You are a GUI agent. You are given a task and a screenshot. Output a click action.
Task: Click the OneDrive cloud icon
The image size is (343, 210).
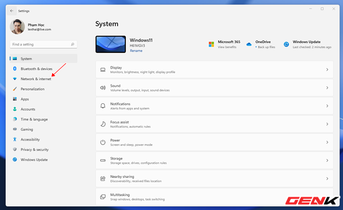coord(249,44)
